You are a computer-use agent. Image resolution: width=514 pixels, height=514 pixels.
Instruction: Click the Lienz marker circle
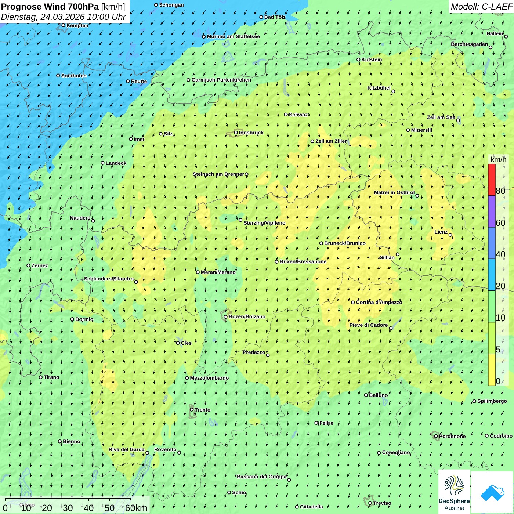450,235
